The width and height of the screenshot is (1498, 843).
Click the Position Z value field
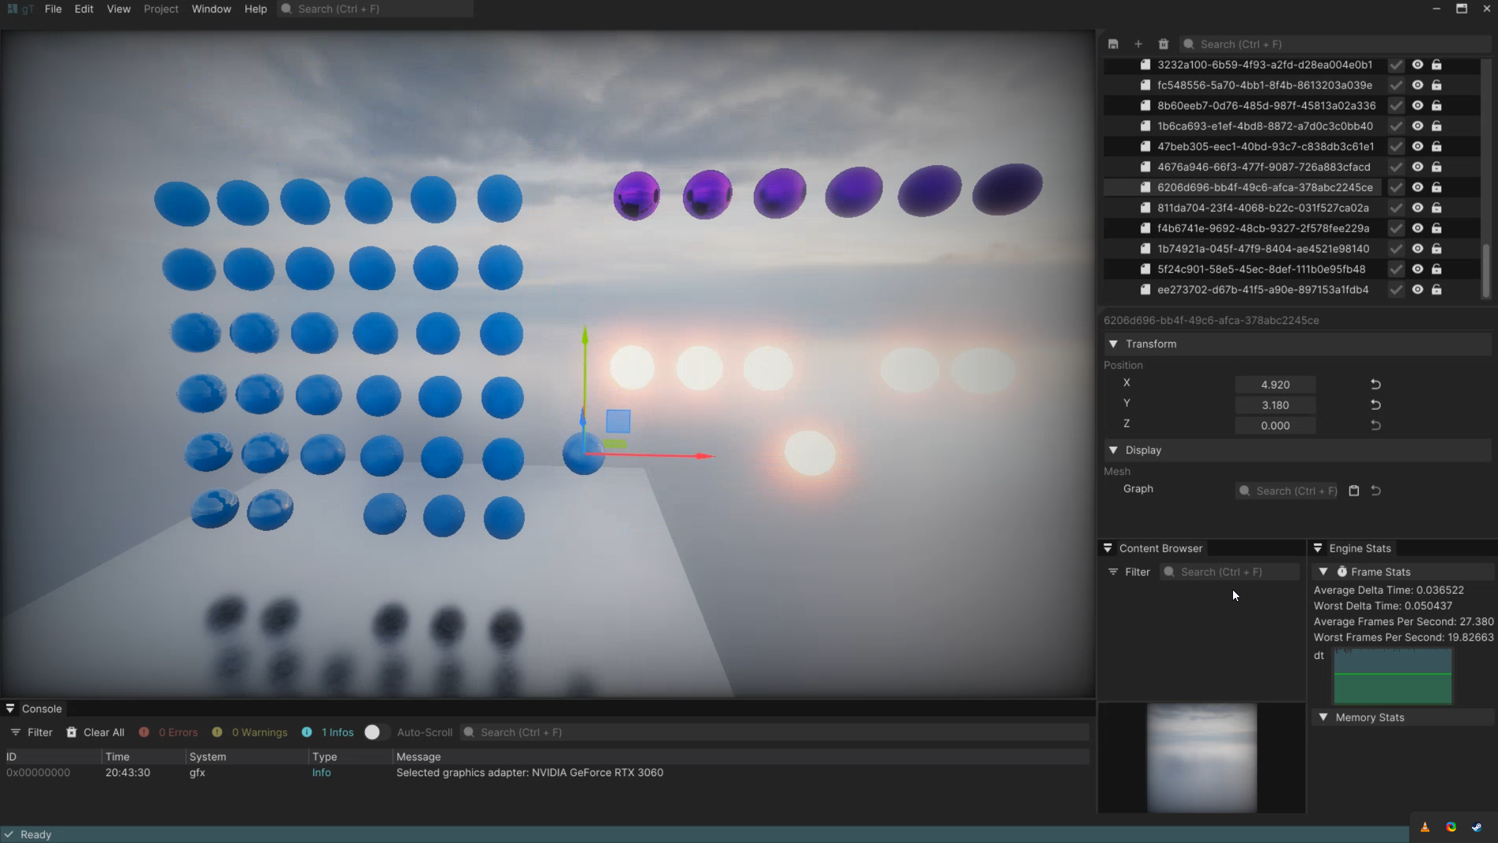pos(1275,425)
